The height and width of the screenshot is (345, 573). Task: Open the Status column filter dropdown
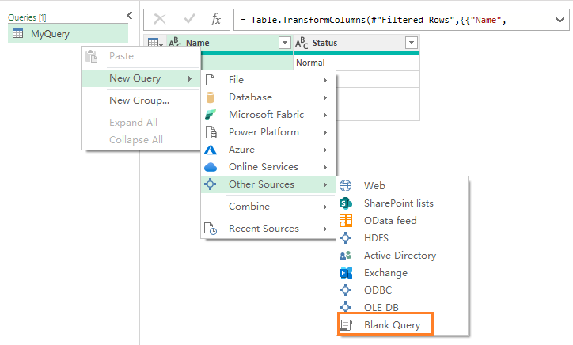(411, 44)
